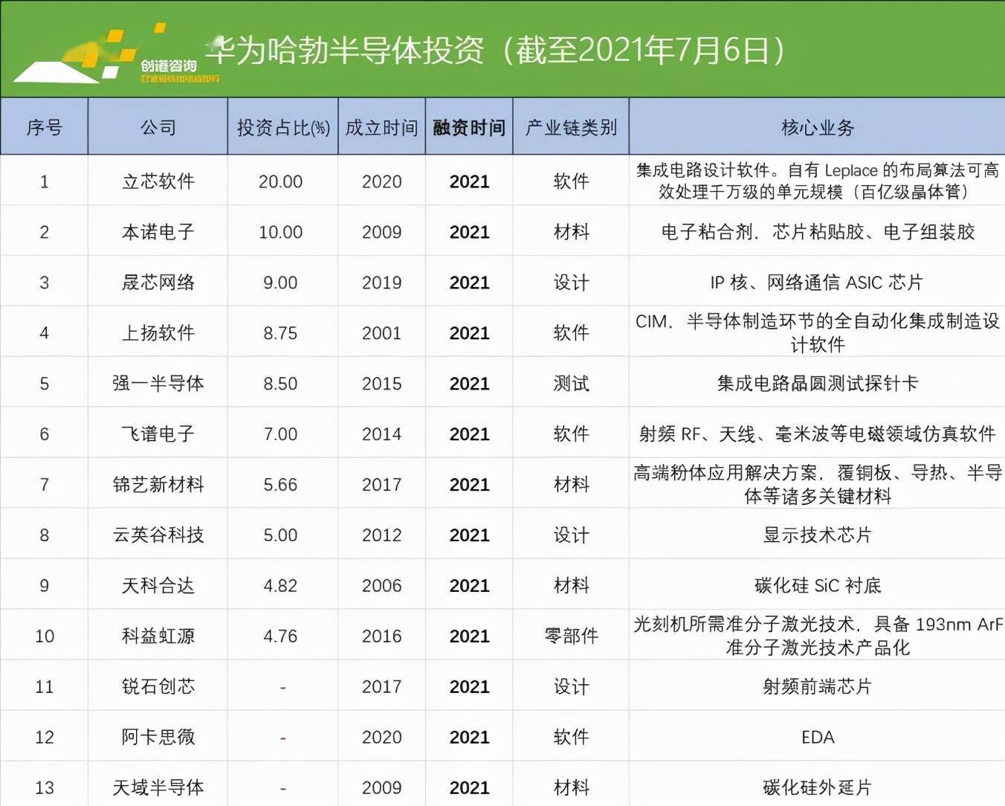Select investment share value 5.00

point(280,535)
